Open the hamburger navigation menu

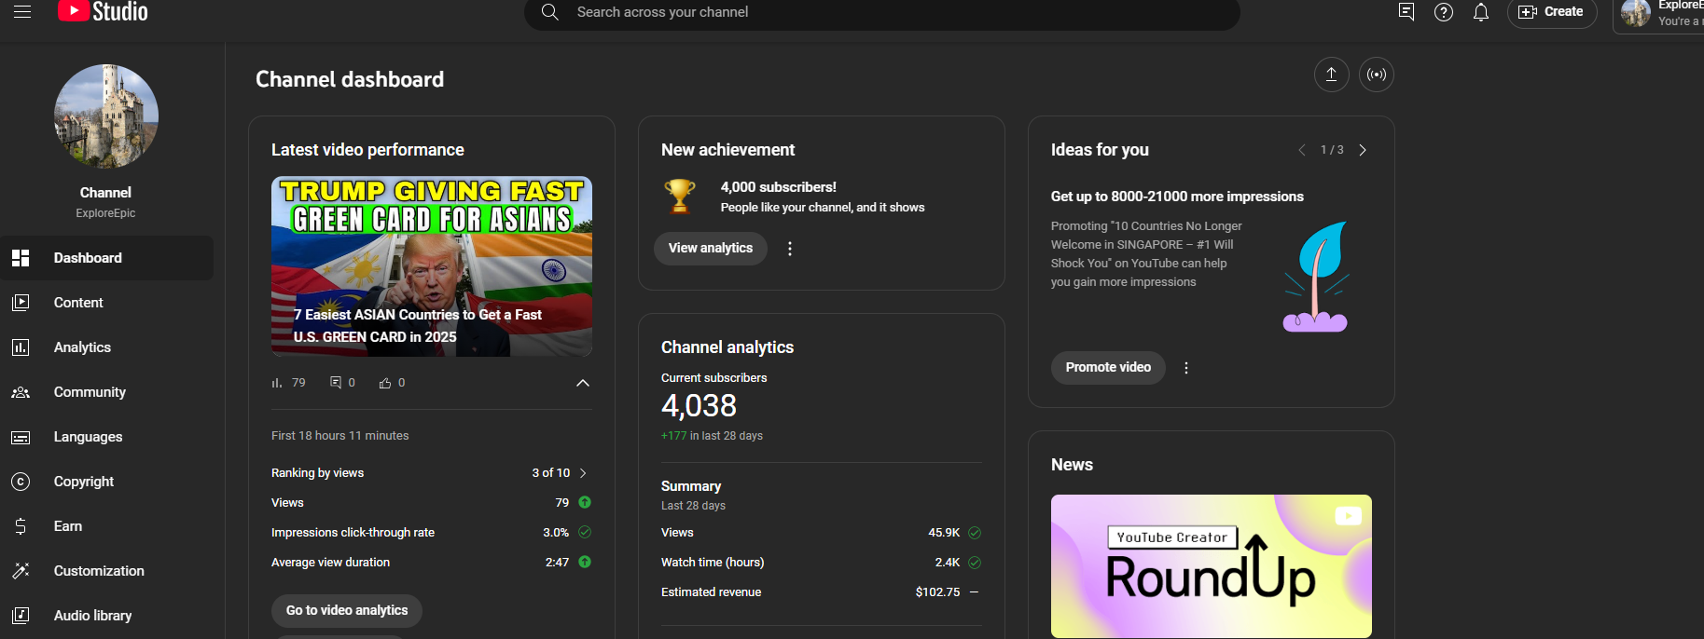(22, 12)
